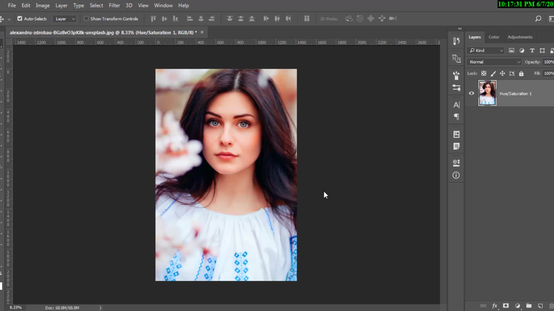Click the add layer mask icon
The width and height of the screenshot is (554, 311).
(506, 306)
